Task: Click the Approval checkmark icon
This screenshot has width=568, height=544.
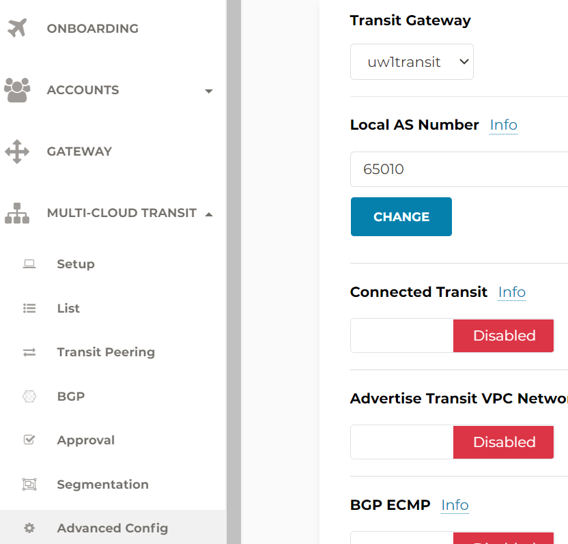Action: (29, 440)
